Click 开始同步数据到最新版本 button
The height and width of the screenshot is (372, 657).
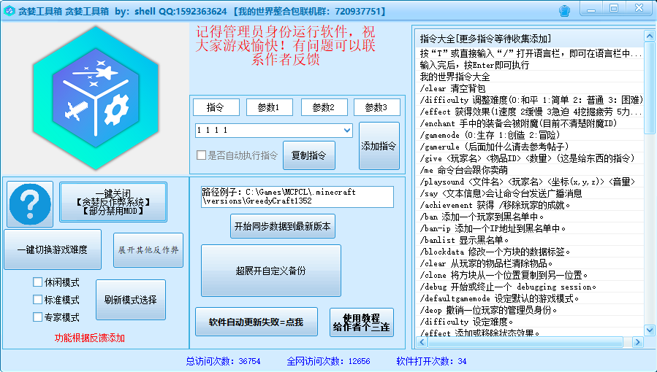282,226
